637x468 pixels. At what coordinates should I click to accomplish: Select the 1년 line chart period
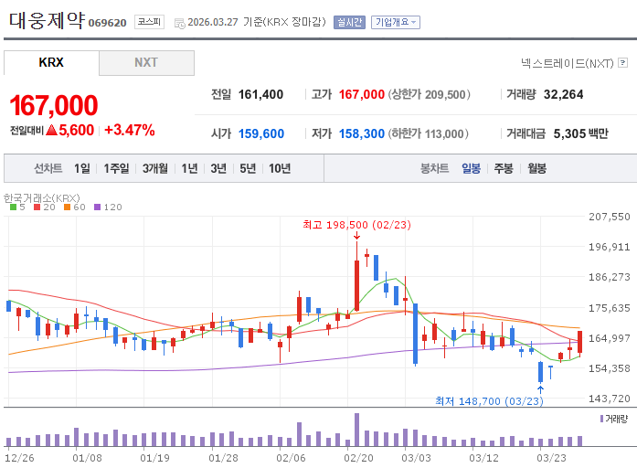[x=189, y=168]
